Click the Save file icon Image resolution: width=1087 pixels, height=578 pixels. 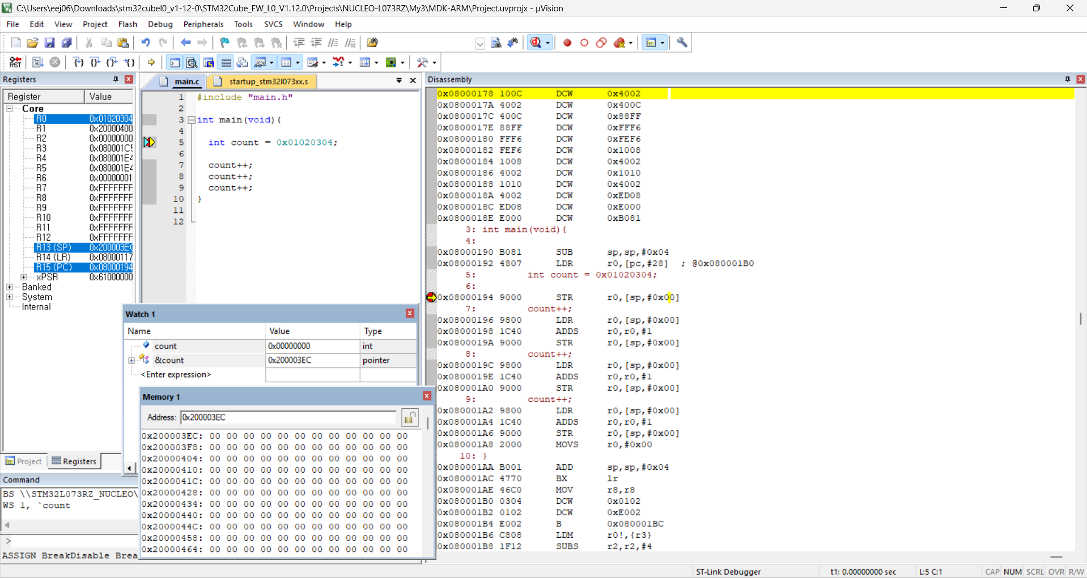tap(49, 42)
